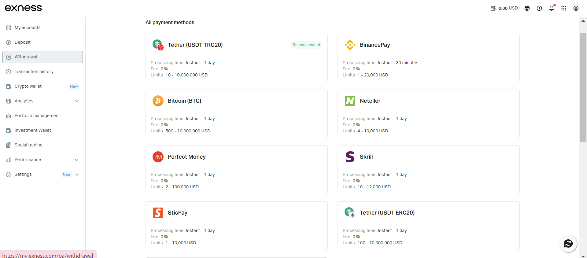
Task: Choose SticPay withdrawal method
Action: coord(237,226)
